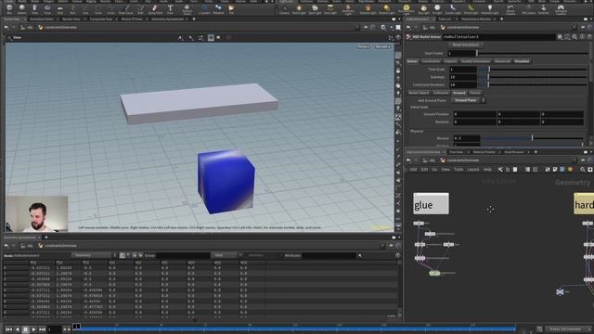The width and height of the screenshot is (594, 334).
Task: Click the Bounce value field
Action: (467, 138)
